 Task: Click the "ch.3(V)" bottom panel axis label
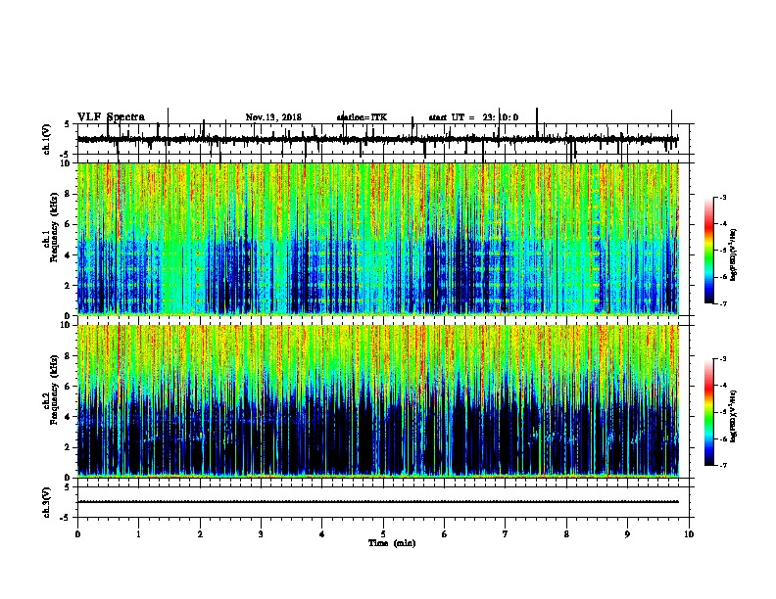[47, 502]
